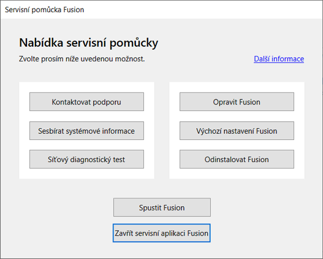Click the Nabídka servisní pomůcky heading

pyautogui.click(x=89, y=43)
